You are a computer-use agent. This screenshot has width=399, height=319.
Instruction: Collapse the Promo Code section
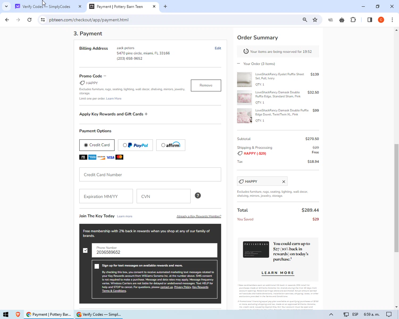(105, 76)
